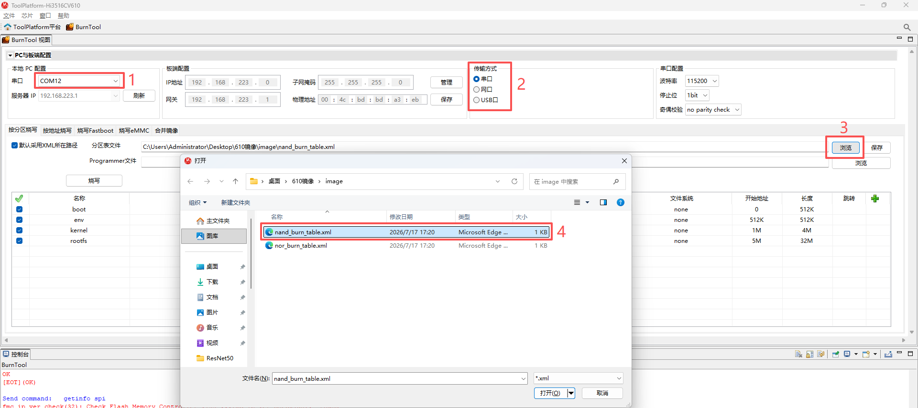Click the refresh icon in dialog address bar
Image resolution: width=918 pixels, height=408 pixels.
(514, 181)
